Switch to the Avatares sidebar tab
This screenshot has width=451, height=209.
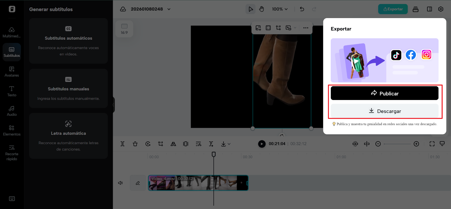pyautogui.click(x=12, y=72)
